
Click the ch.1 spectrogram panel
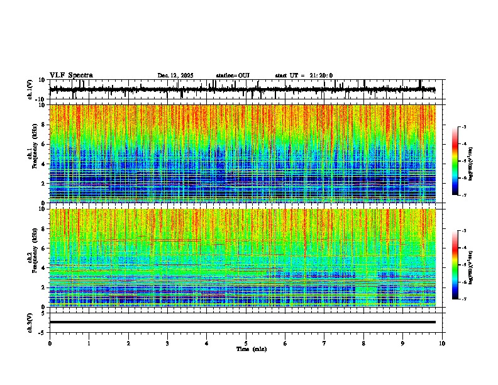click(x=243, y=153)
